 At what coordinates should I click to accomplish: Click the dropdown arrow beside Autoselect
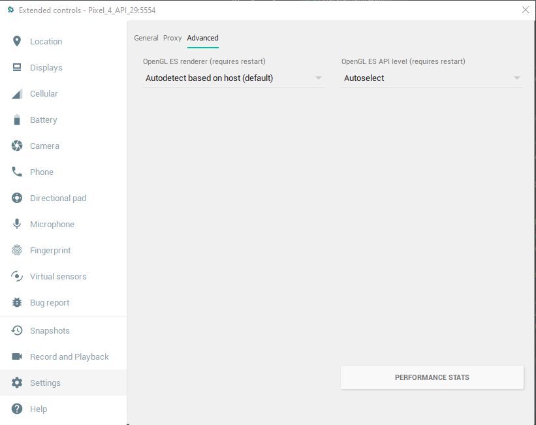[x=516, y=78]
